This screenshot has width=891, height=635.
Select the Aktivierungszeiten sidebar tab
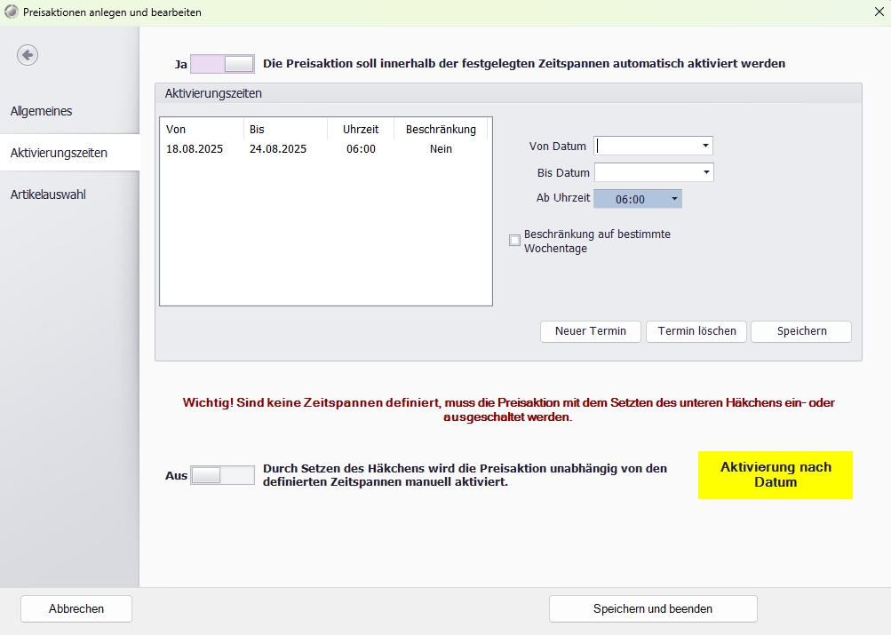tap(59, 153)
